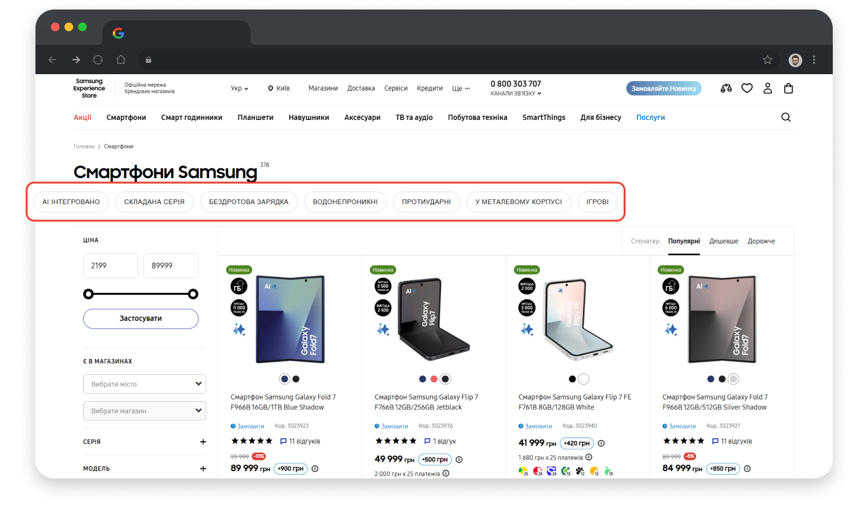The width and height of the screenshot is (867, 506).
Task: Open the Планшети menu item
Action: [255, 117]
